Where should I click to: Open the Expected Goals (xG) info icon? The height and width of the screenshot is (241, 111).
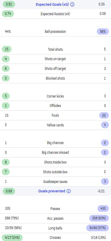point(73,5)
